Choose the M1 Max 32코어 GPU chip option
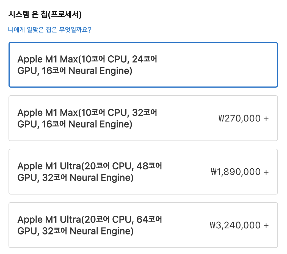Image resolution: width=287 pixels, height=254 pixels. click(143, 118)
